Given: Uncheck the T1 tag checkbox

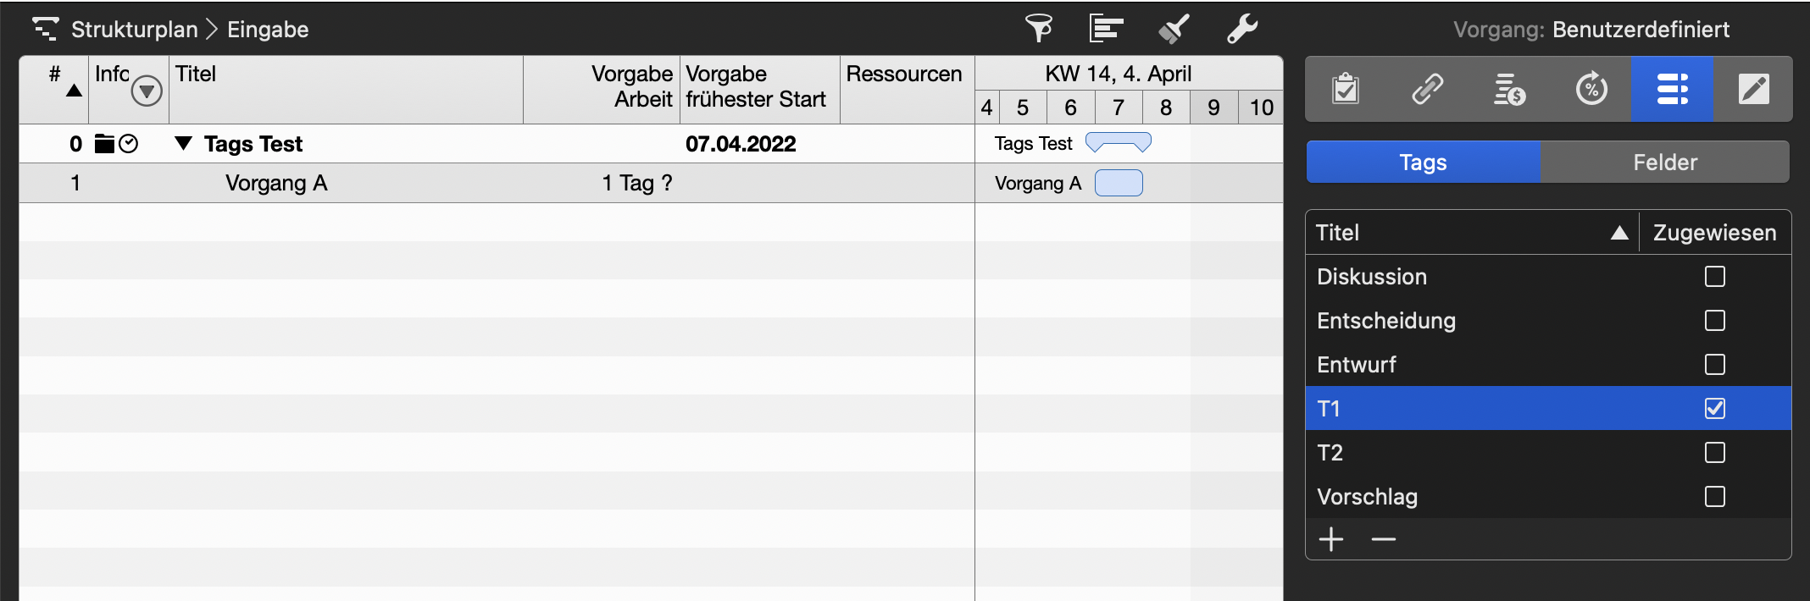Looking at the screenshot, I should pyautogui.click(x=1715, y=409).
